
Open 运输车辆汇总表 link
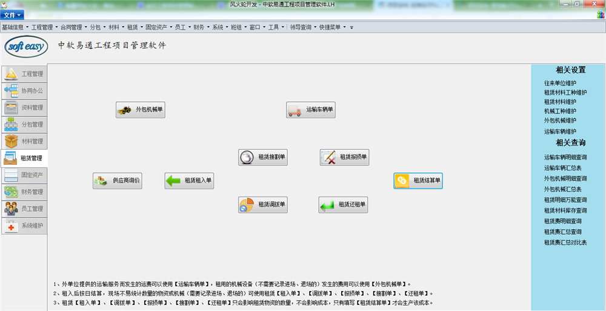click(563, 168)
